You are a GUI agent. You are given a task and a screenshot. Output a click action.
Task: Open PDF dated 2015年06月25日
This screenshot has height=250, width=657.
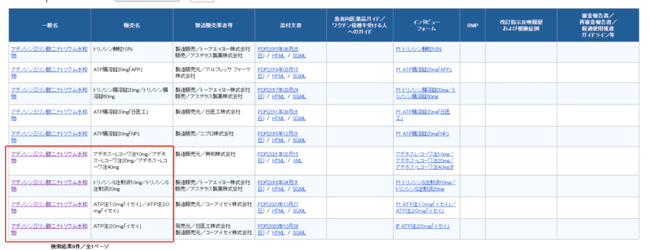pos(278,52)
